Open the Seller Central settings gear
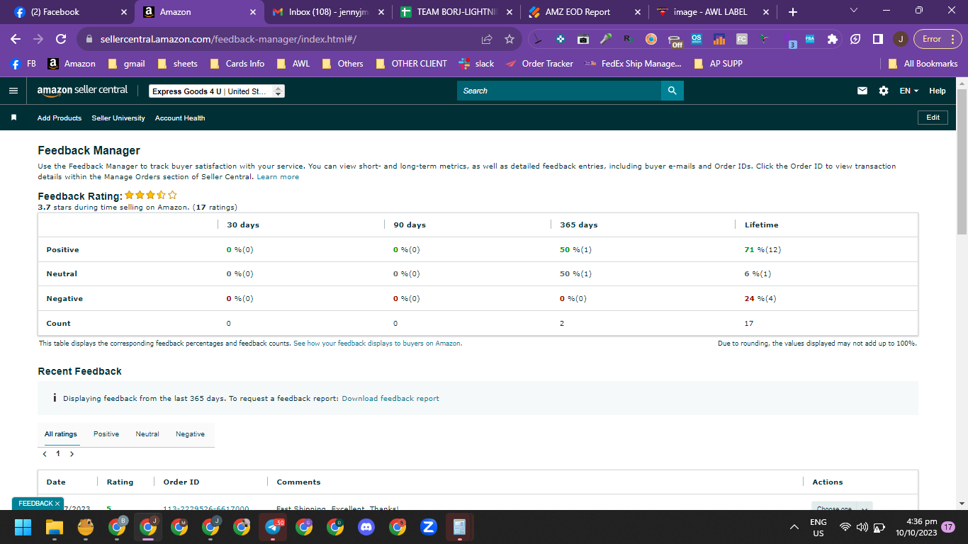 coord(883,91)
